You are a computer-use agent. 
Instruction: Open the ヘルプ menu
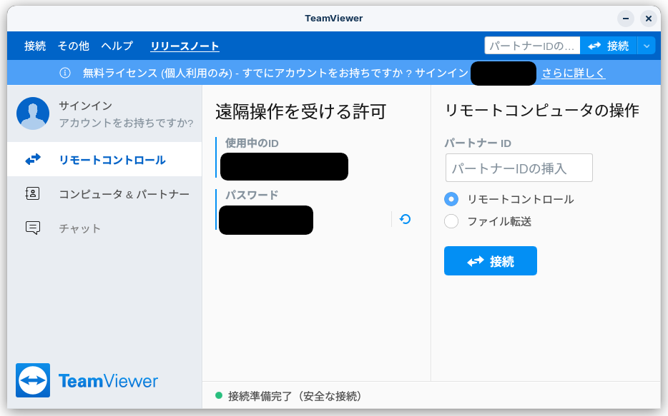click(x=117, y=46)
